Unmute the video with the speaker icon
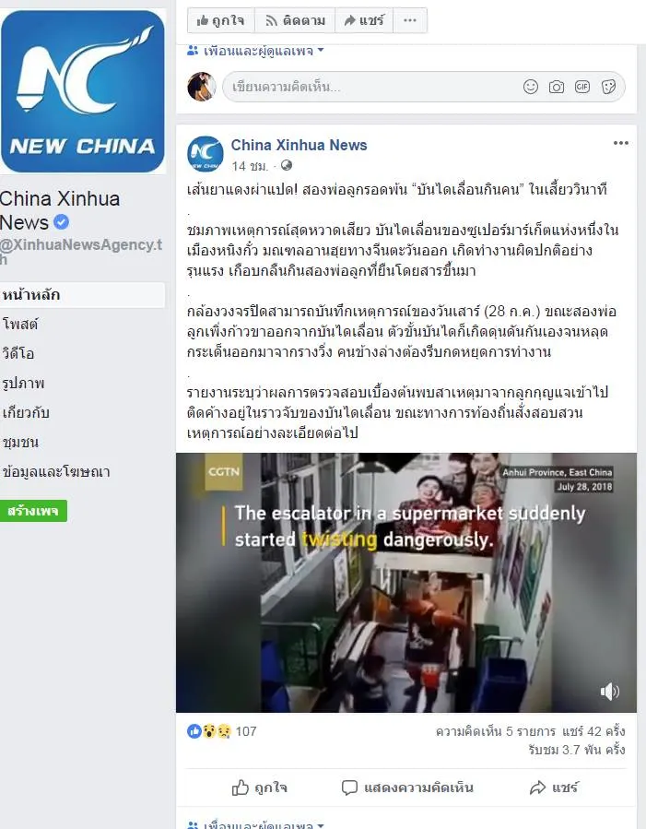The height and width of the screenshot is (829, 646). click(x=609, y=691)
